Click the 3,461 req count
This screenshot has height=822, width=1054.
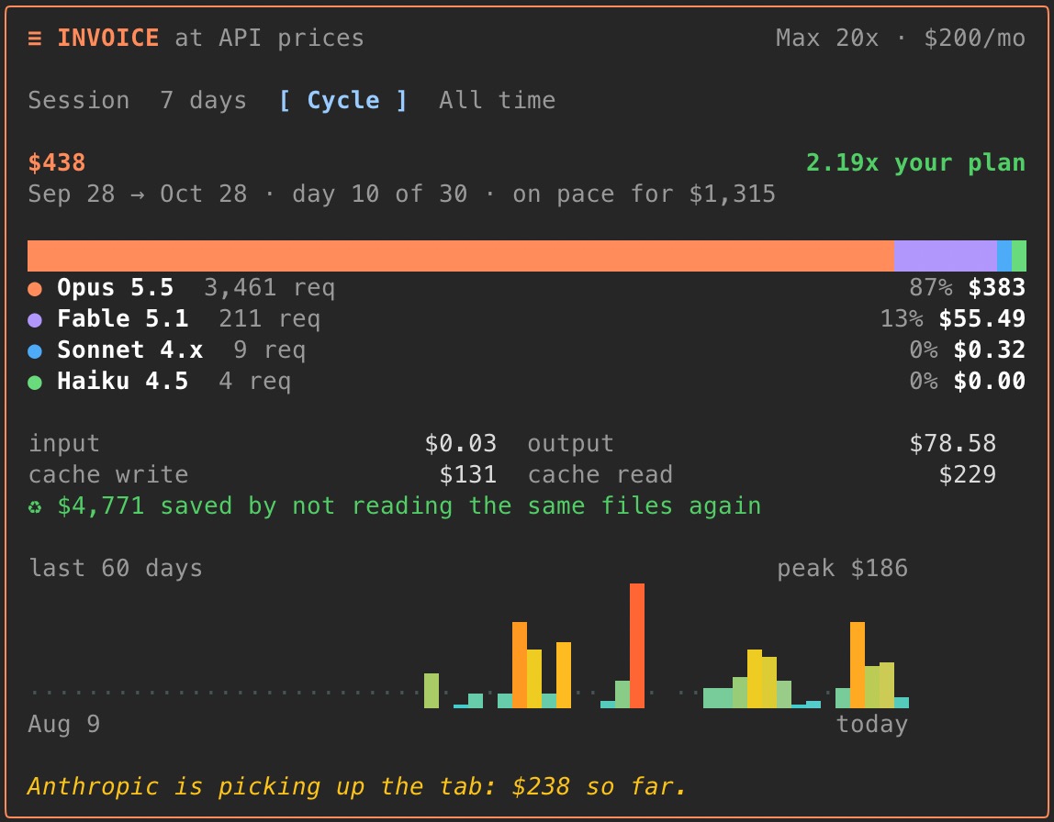point(269,288)
